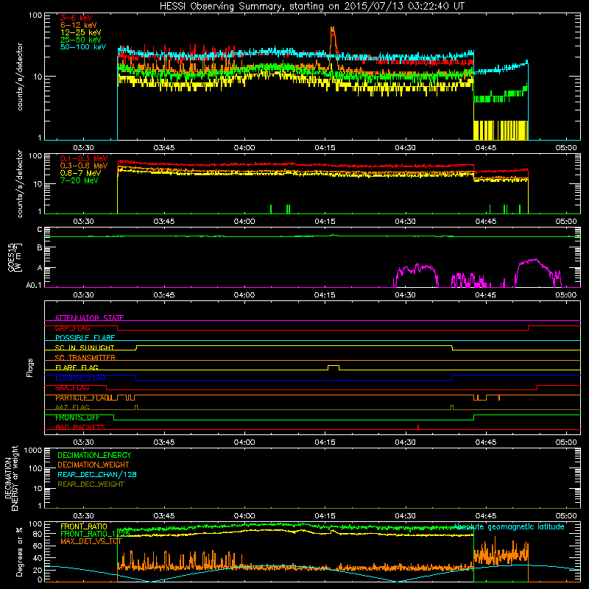
Task: Select the BAD_PACKETS flag label
Action: pyautogui.click(x=80, y=428)
